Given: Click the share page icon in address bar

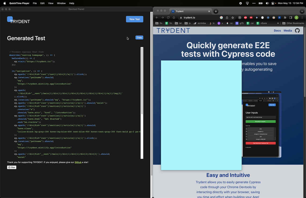Looking at the screenshot, I should [x=227, y=17].
